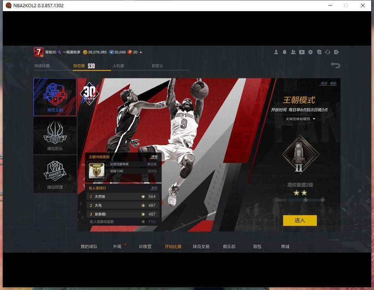Click the logout exit icon
374x290 pixels.
[x=337, y=52]
